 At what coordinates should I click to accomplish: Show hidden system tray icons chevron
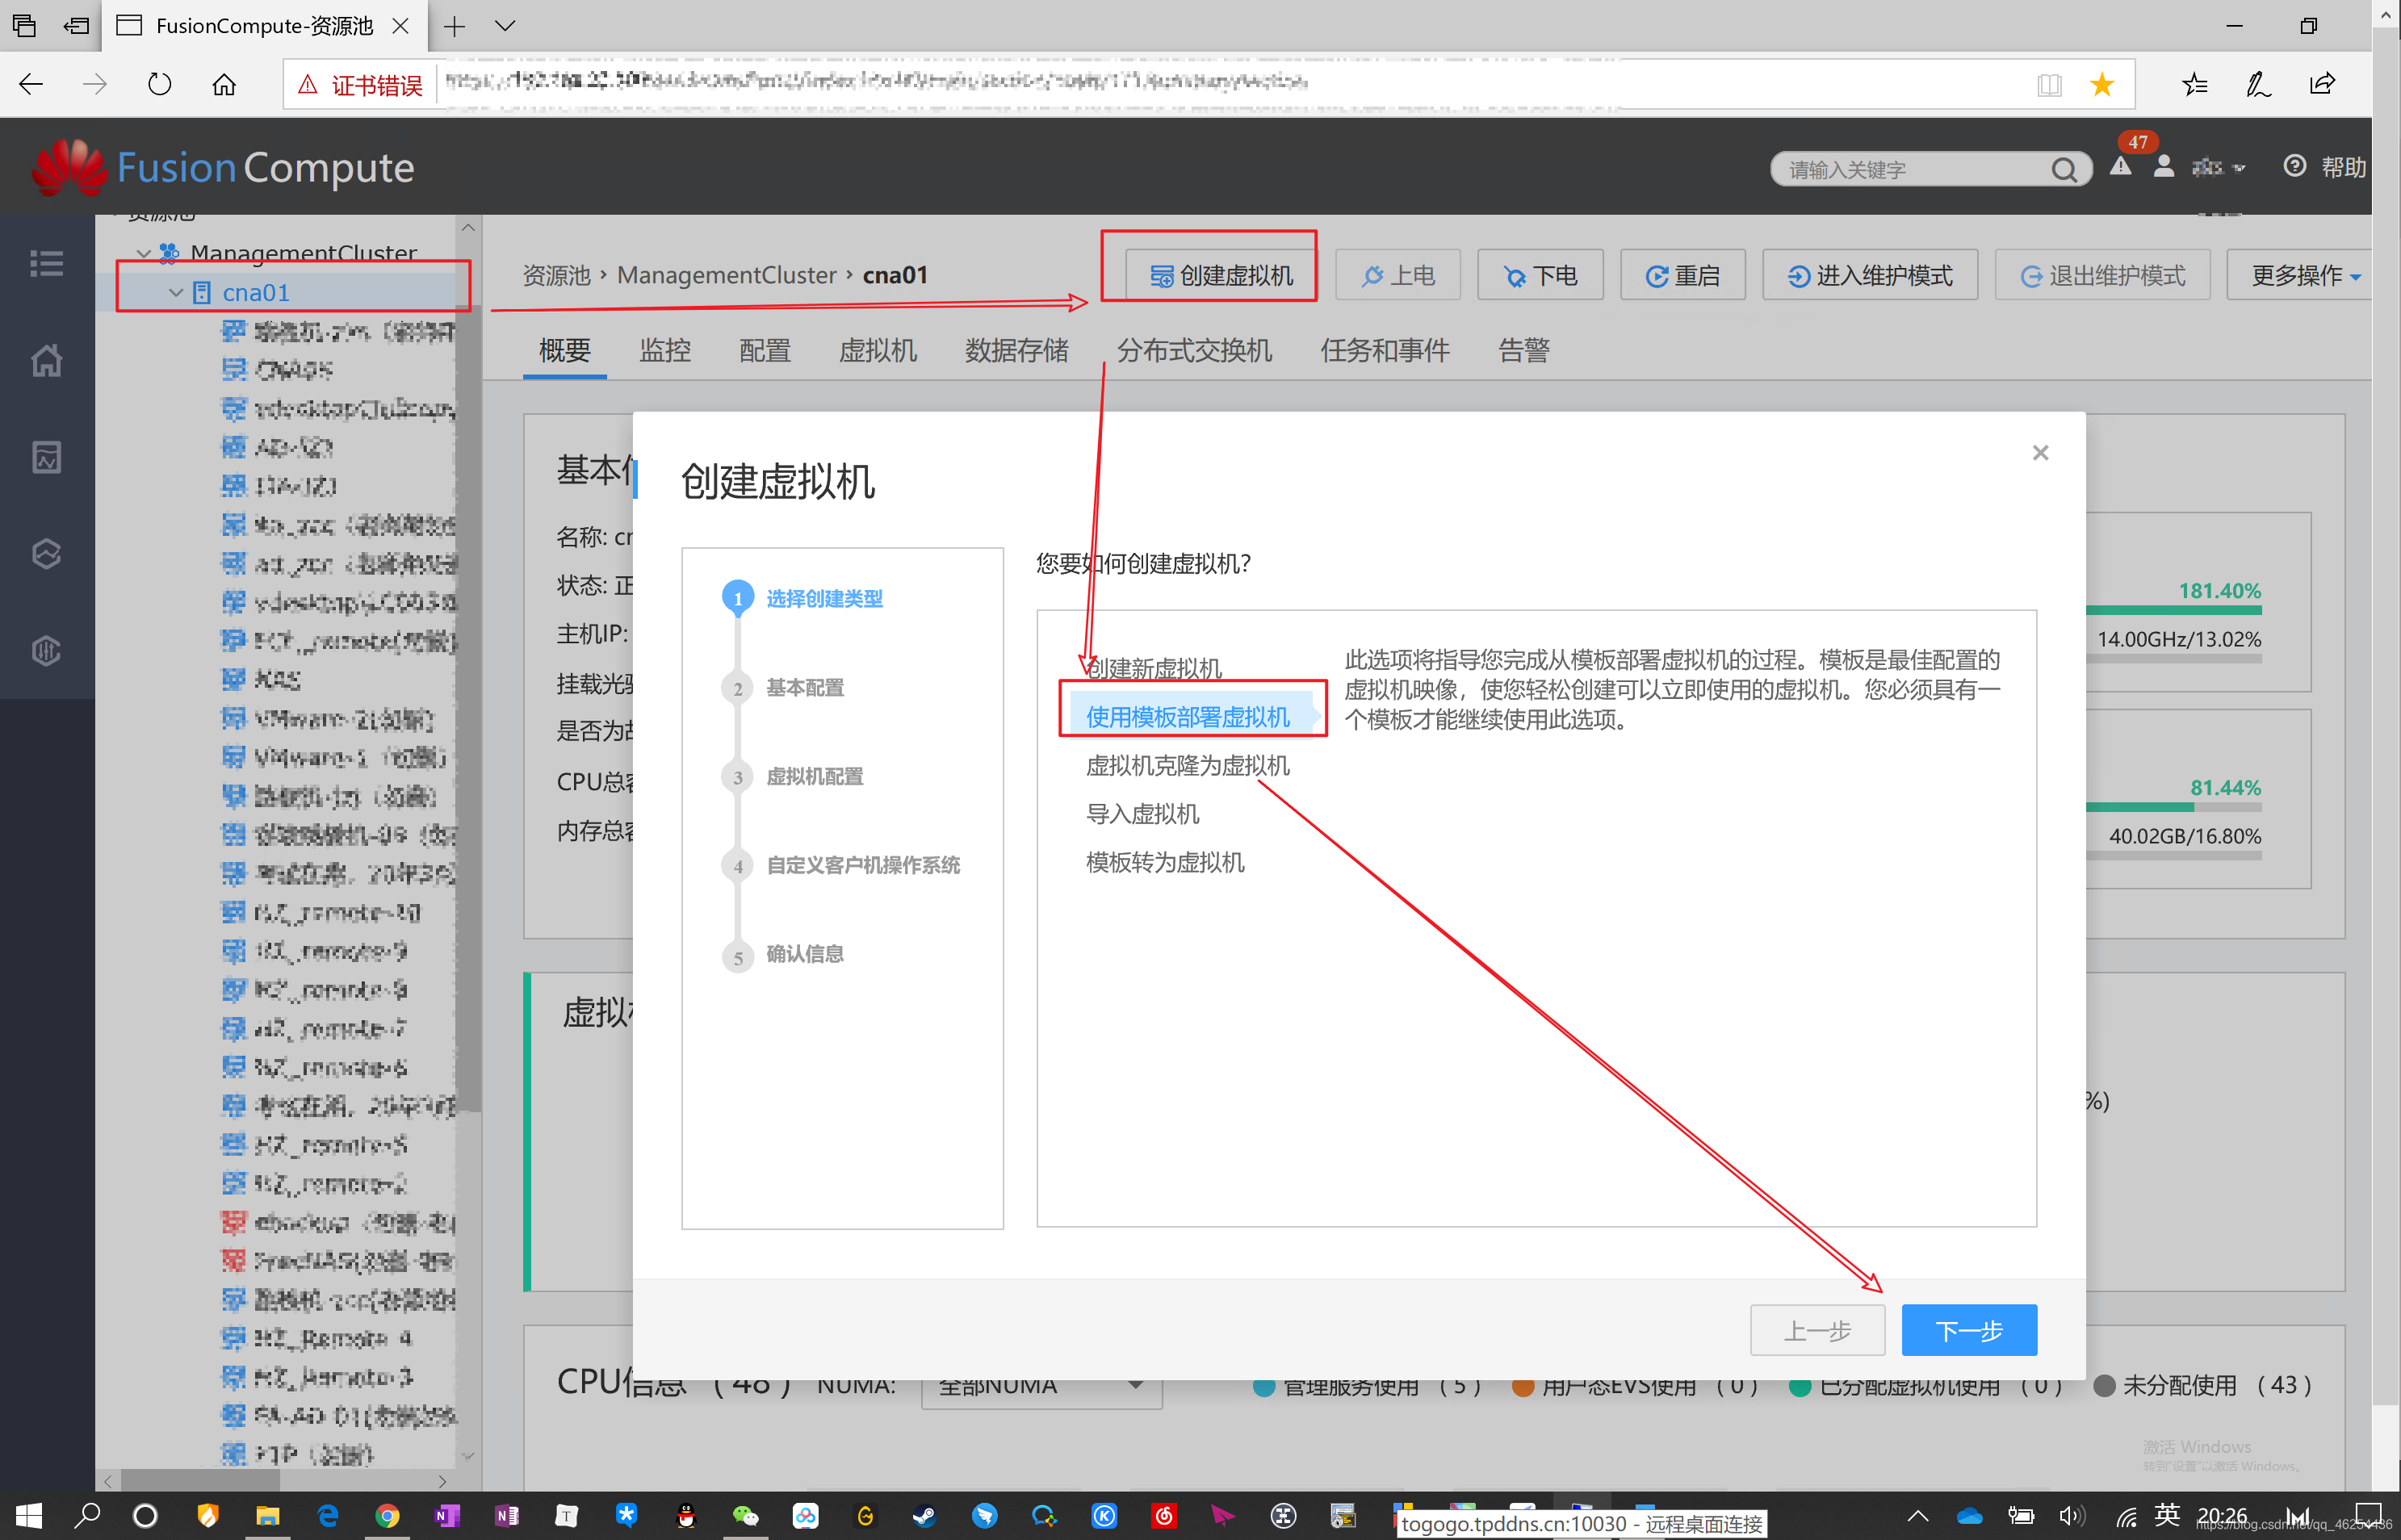pos(1917,1516)
